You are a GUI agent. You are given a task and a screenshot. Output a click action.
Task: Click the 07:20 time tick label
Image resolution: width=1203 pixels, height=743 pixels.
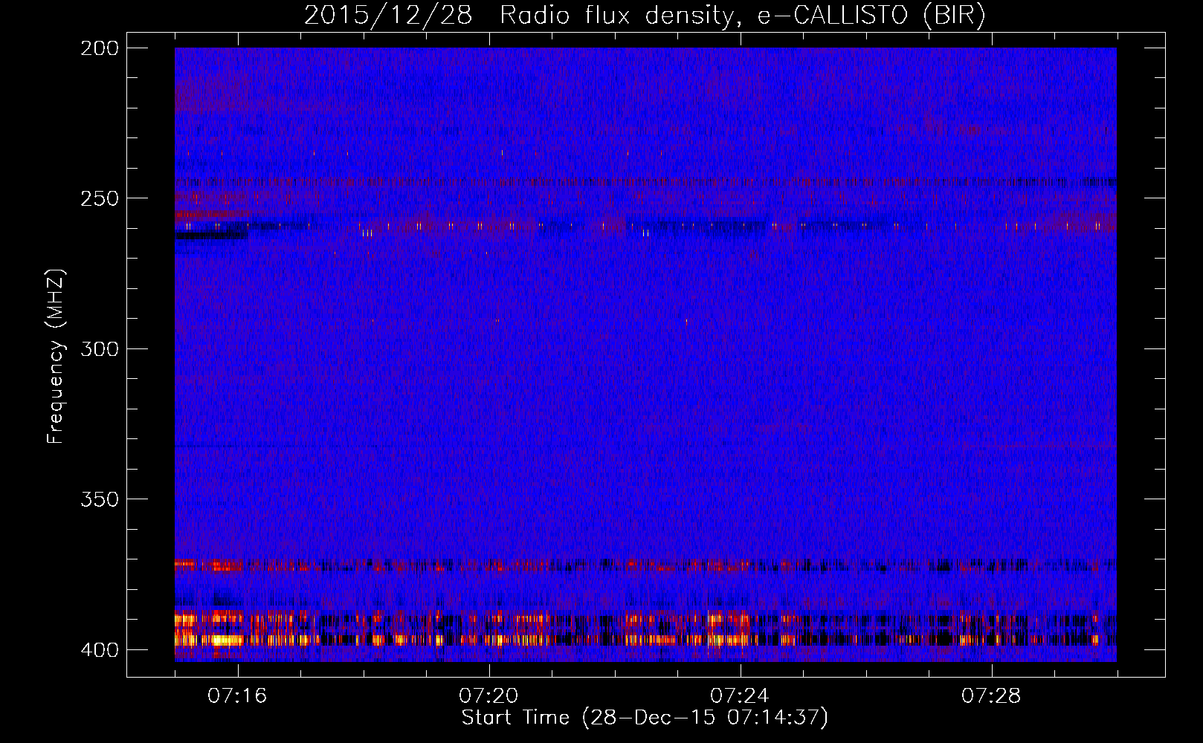coord(489,696)
